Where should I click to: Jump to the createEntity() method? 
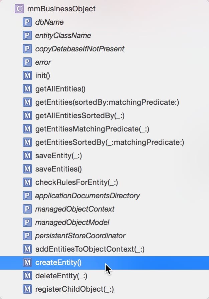click(104, 263)
